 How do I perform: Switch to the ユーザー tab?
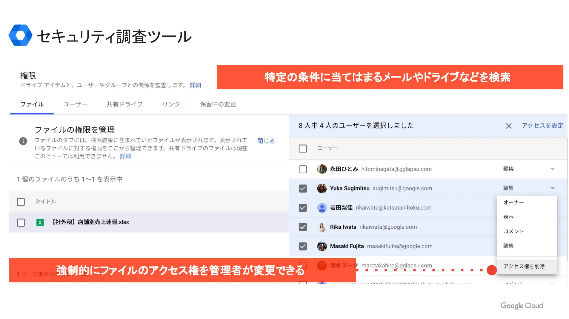pyautogui.click(x=75, y=104)
